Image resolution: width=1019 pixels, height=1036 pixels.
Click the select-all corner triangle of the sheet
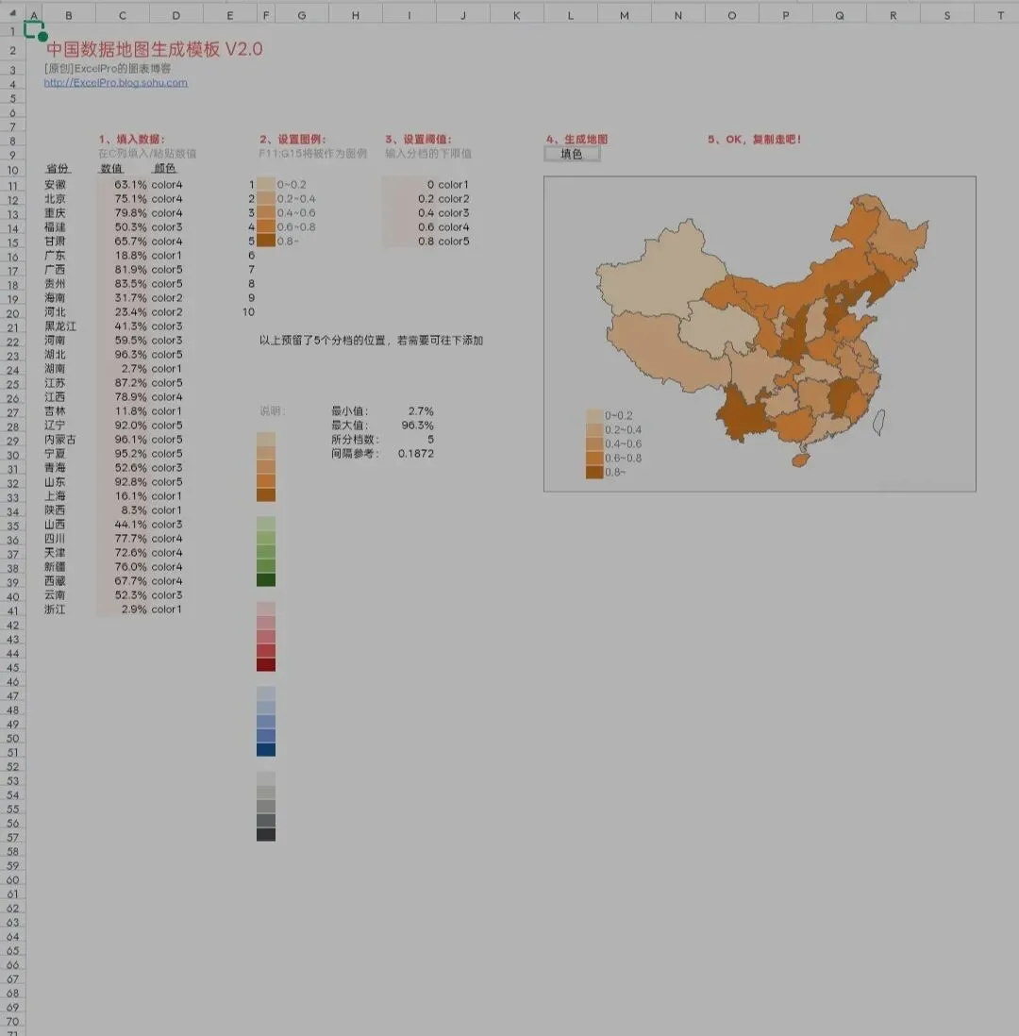(x=12, y=12)
